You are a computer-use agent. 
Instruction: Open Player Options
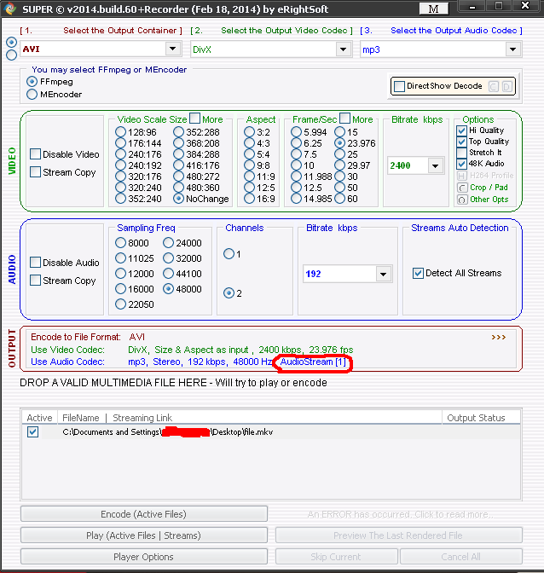144,557
